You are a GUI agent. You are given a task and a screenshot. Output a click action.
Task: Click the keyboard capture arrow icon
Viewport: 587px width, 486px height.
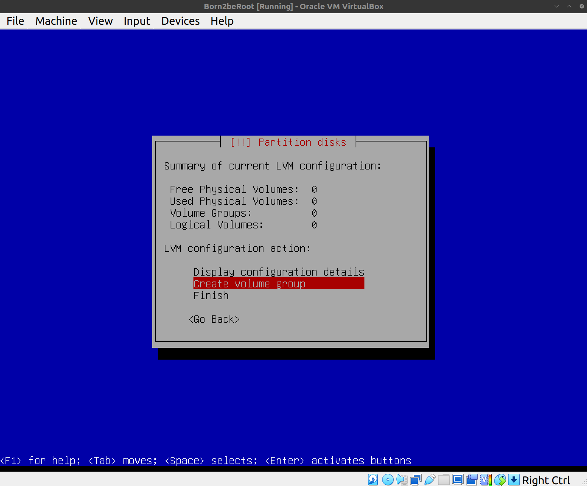coord(514,480)
